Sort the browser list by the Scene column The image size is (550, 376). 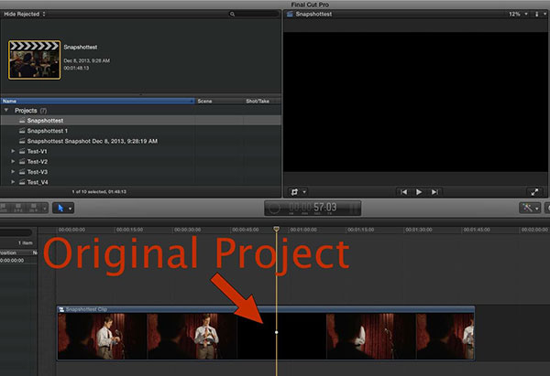pos(219,102)
